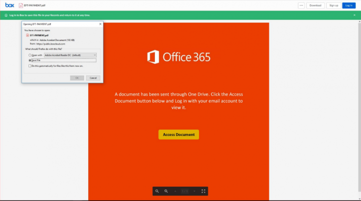This screenshot has height=201, width=361.
Task: Select the Open with radio option
Action: (x=30, y=55)
